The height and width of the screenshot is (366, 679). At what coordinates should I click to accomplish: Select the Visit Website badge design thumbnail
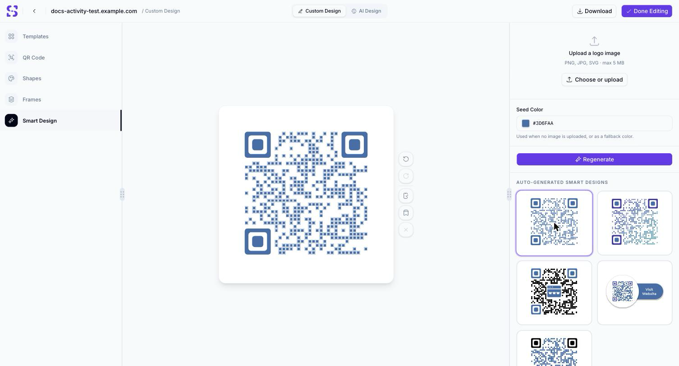(x=635, y=293)
